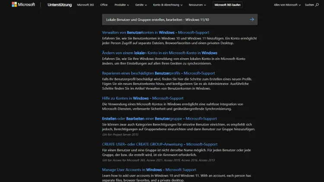Screen dimensions: 324x182
Task: Submit search with the blue arrow icon
Action: [252, 19]
